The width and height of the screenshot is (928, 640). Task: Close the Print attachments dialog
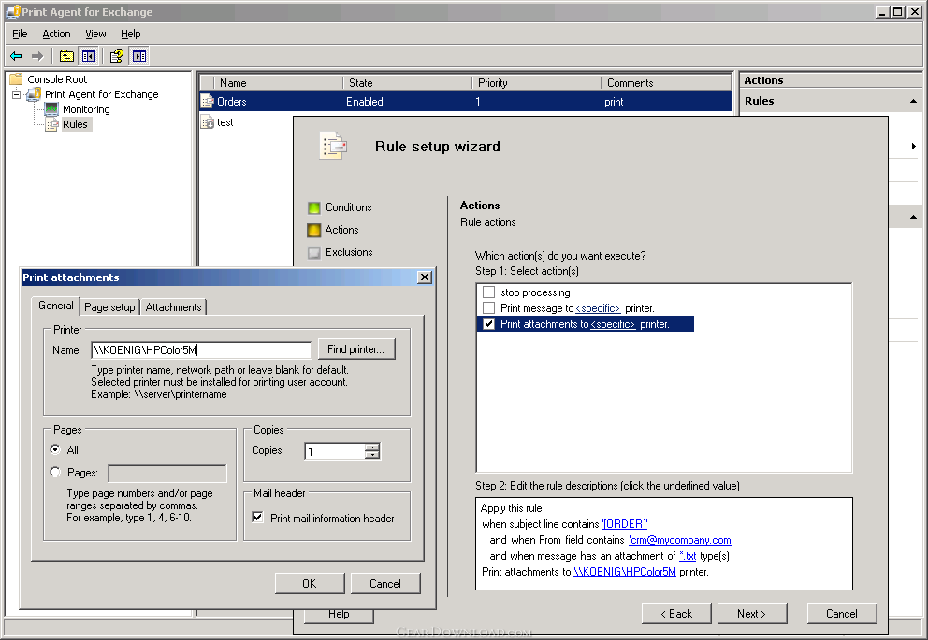coord(425,277)
